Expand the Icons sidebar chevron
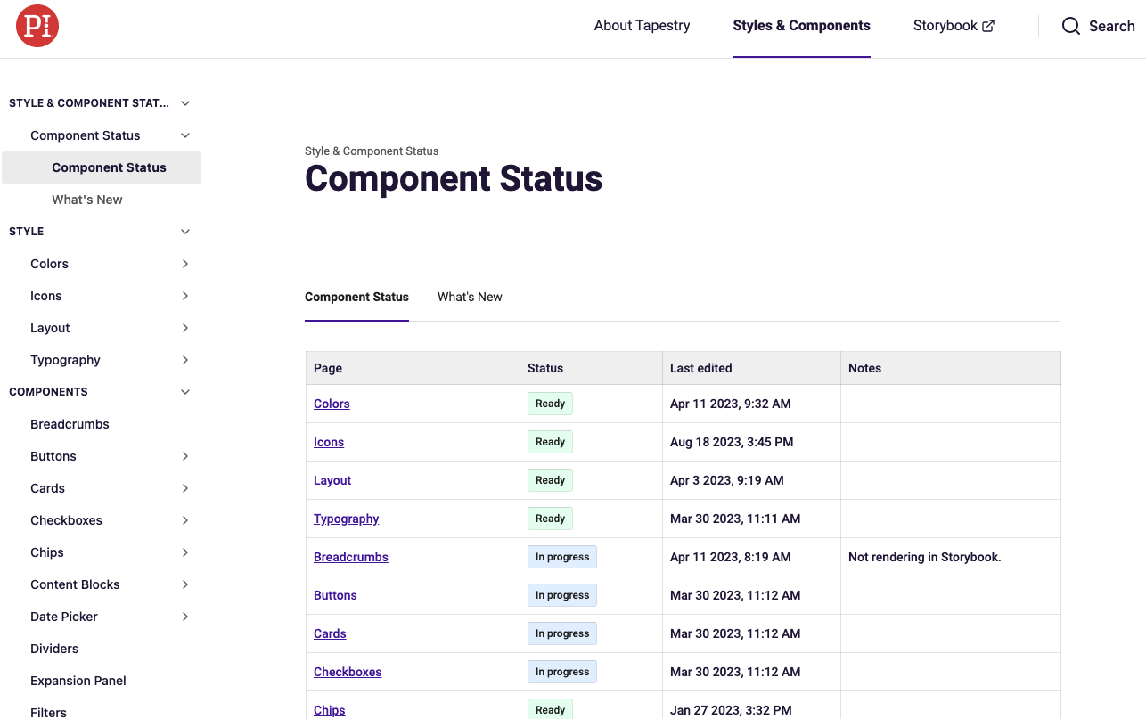 (x=185, y=296)
